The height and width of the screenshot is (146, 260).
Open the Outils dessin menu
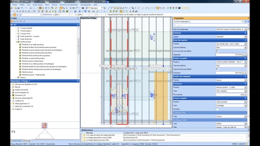(37, 5)
